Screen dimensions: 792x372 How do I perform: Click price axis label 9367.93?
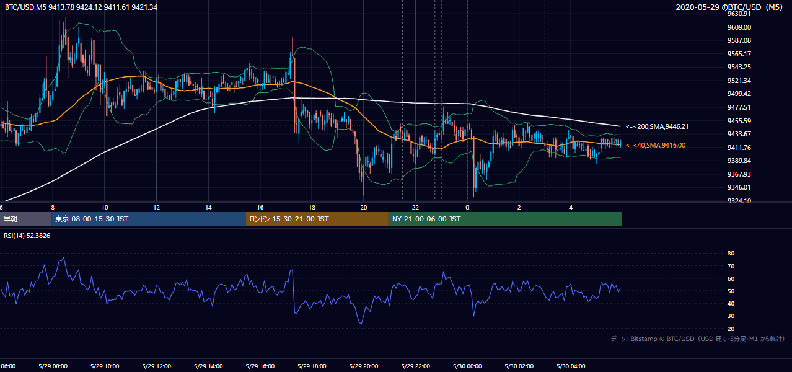click(x=739, y=174)
